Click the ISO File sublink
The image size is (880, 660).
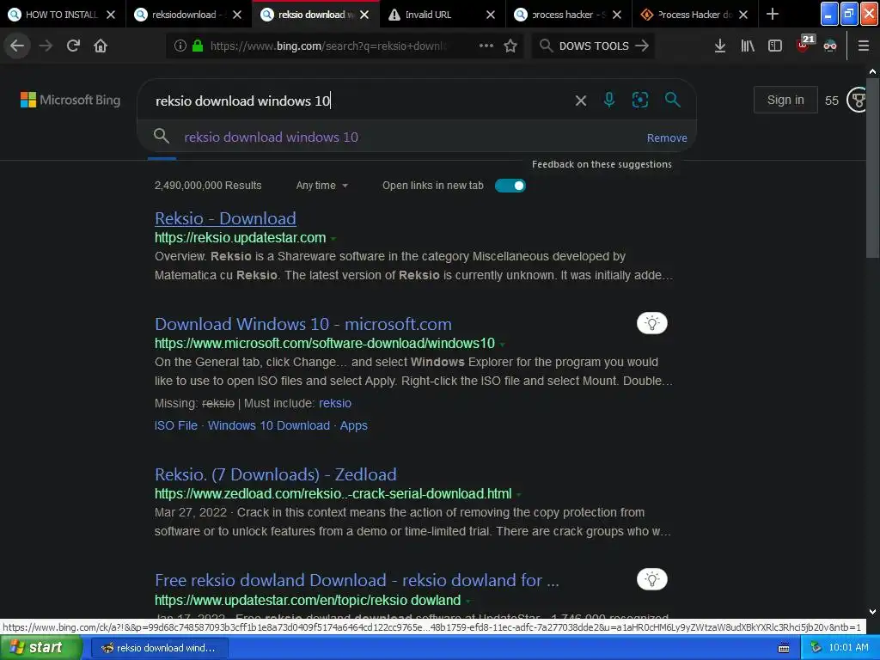(x=175, y=425)
